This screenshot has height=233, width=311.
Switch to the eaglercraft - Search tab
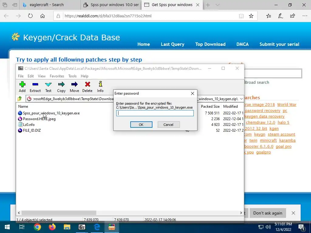[50, 5]
